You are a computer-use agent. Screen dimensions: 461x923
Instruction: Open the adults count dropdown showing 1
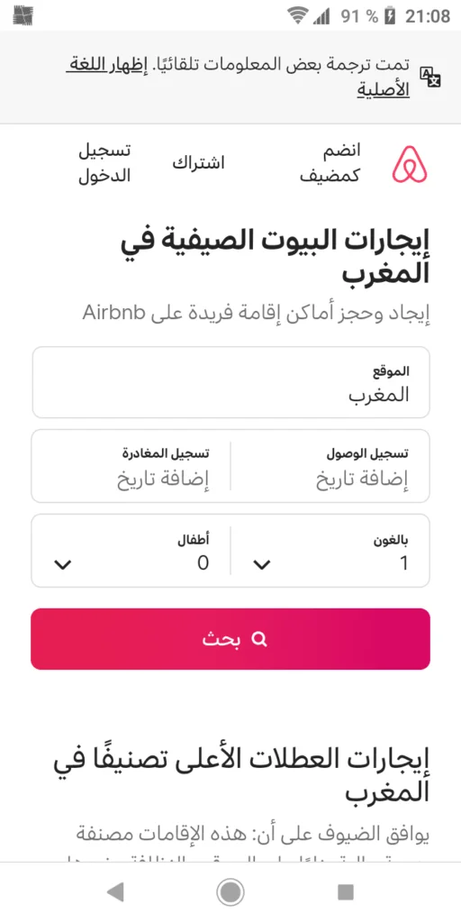click(330, 551)
